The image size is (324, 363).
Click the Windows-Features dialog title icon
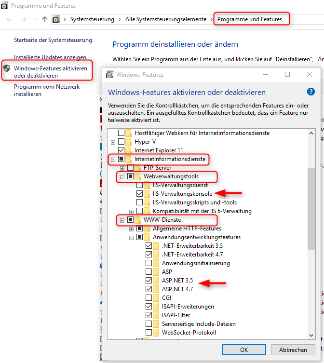[109, 75]
